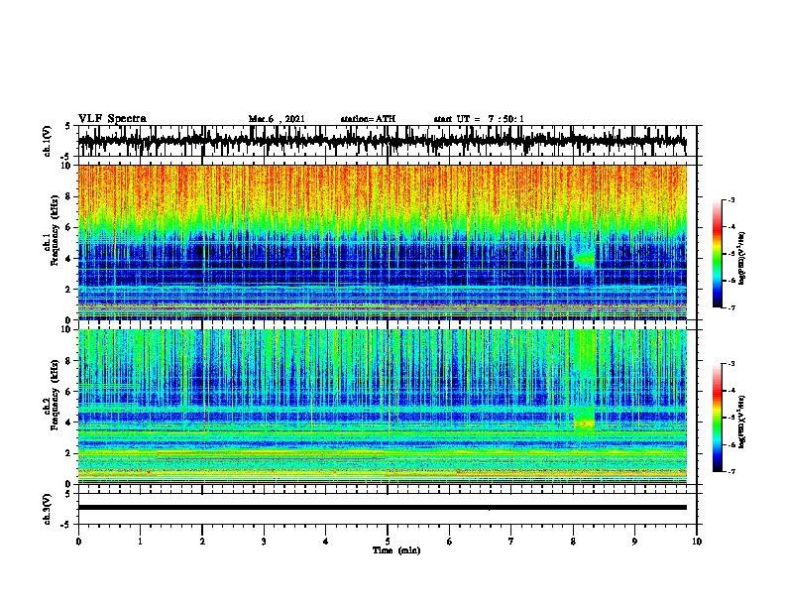Click the "ch.1(V)" waveform axis label
This screenshot has width=785, height=607.
tap(48, 141)
